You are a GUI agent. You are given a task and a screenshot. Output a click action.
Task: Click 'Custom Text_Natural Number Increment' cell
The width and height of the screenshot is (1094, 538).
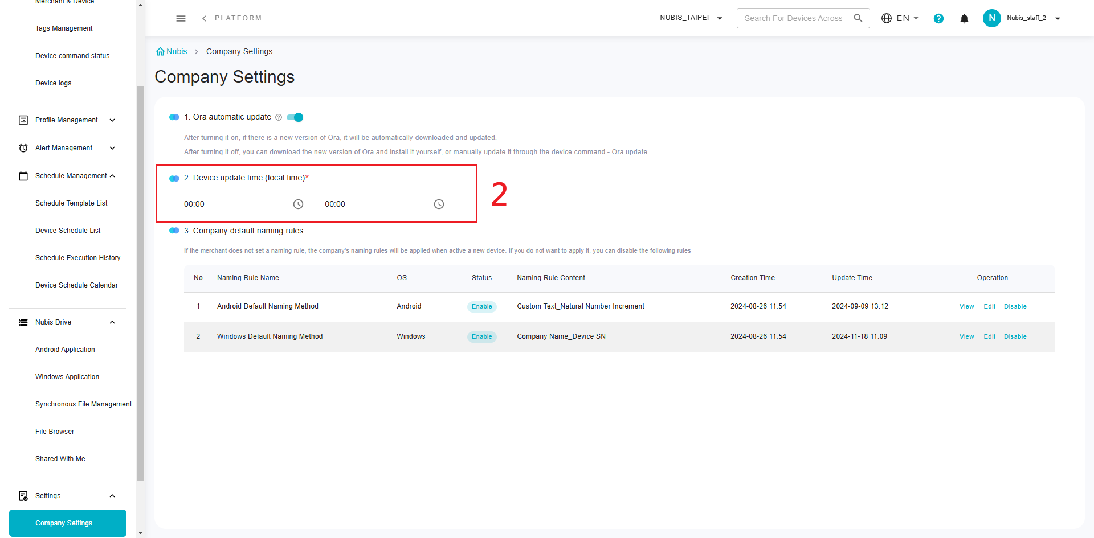[x=581, y=306]
